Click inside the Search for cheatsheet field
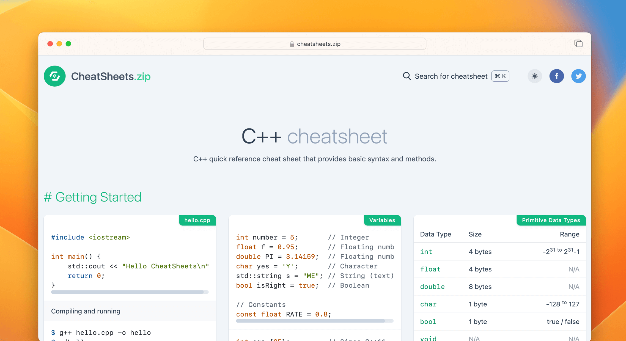Image resolution: width=626 pixels, height=341 pixels. click(451, 76)
